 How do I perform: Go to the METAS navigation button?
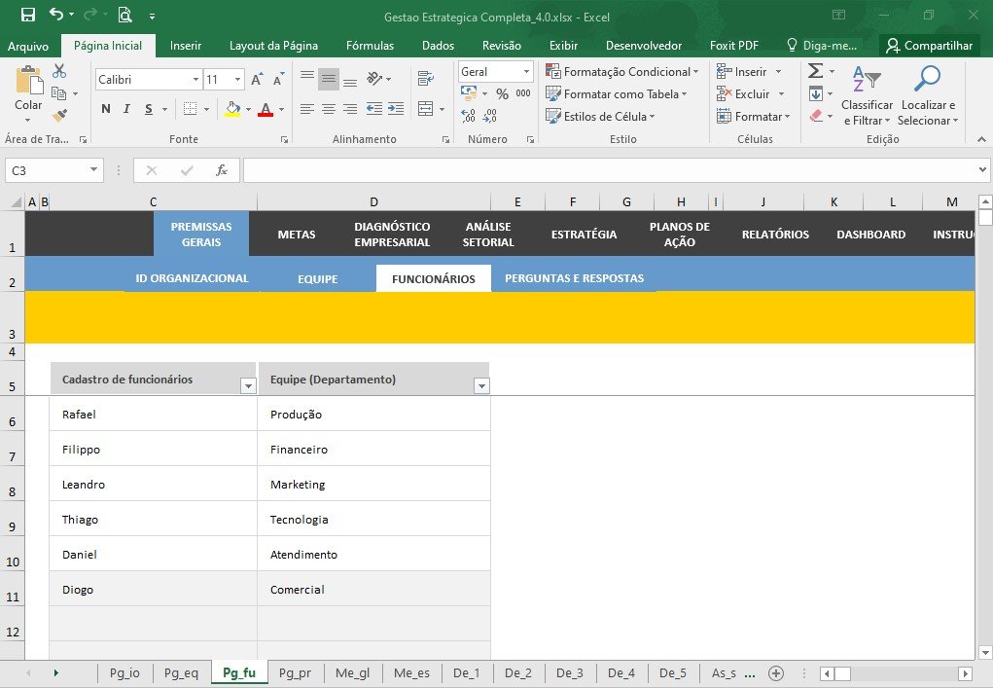[x=297, y=235]
